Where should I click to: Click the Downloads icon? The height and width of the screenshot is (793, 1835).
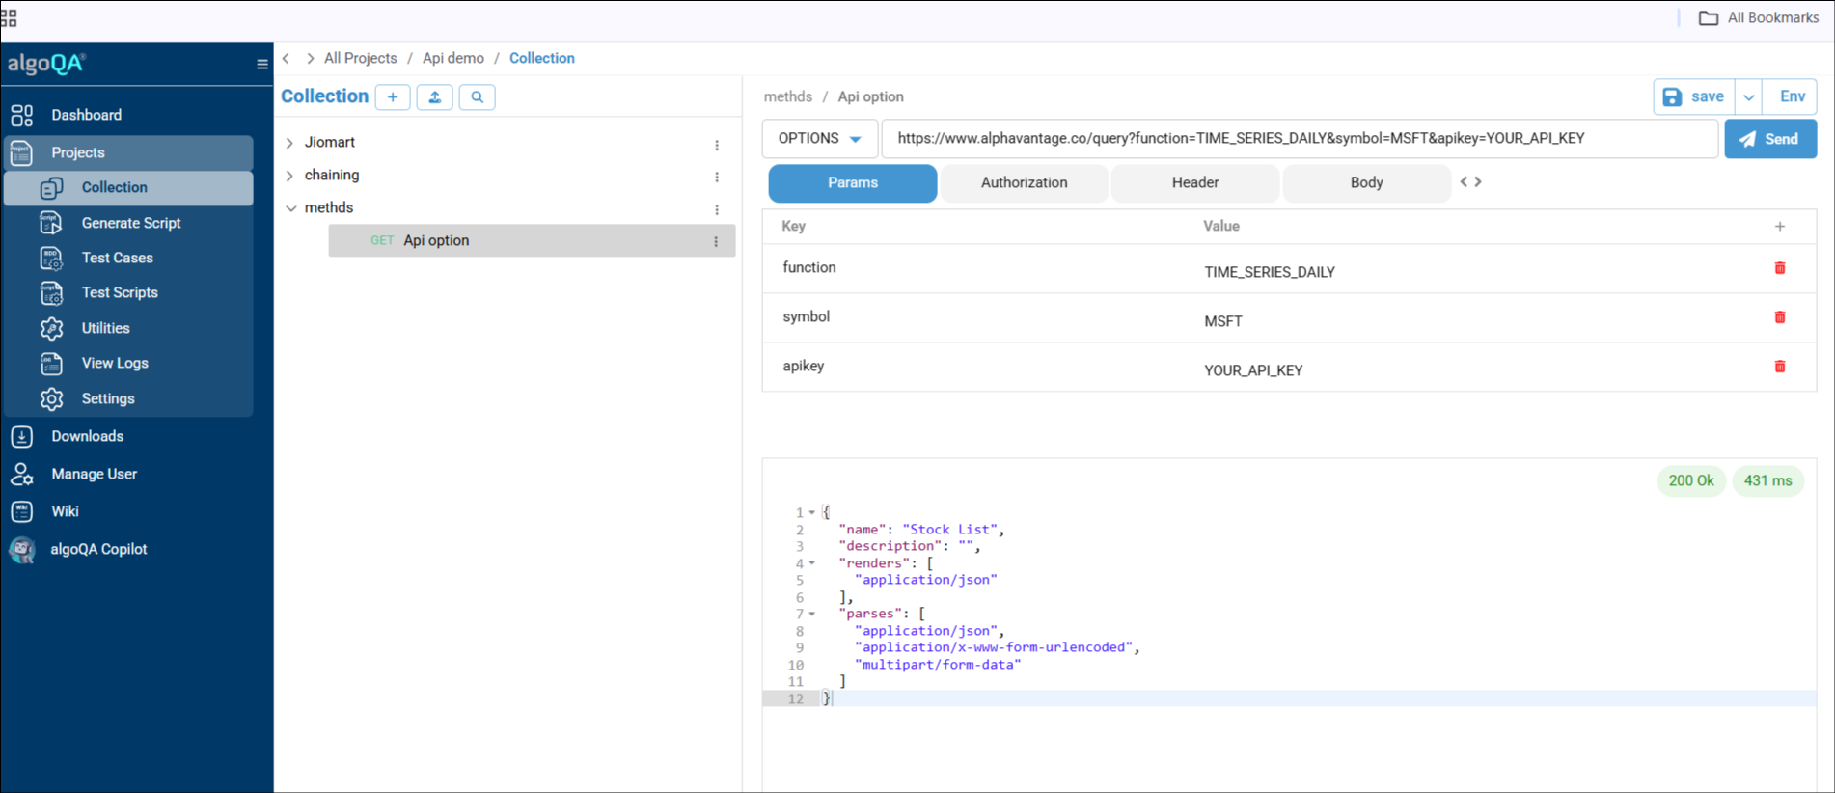pos(22,437)
